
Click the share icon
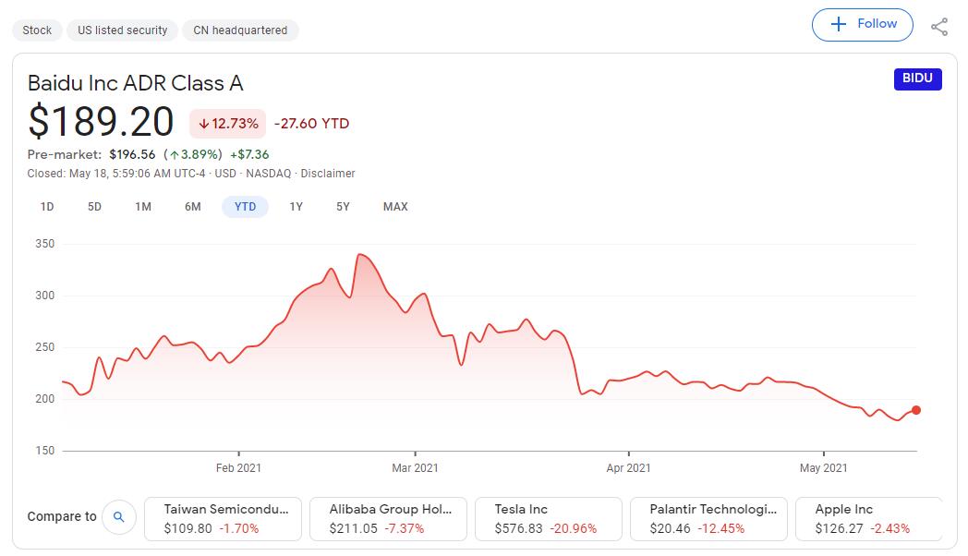tap(939, 27)
